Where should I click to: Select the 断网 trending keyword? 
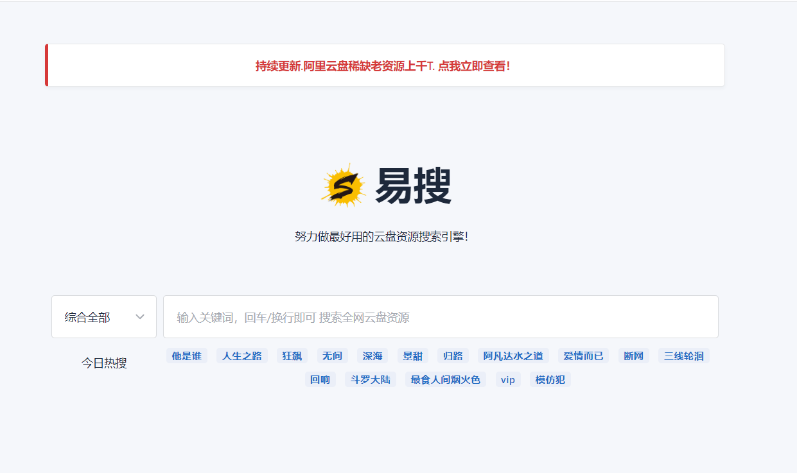(x=634, y=356)
